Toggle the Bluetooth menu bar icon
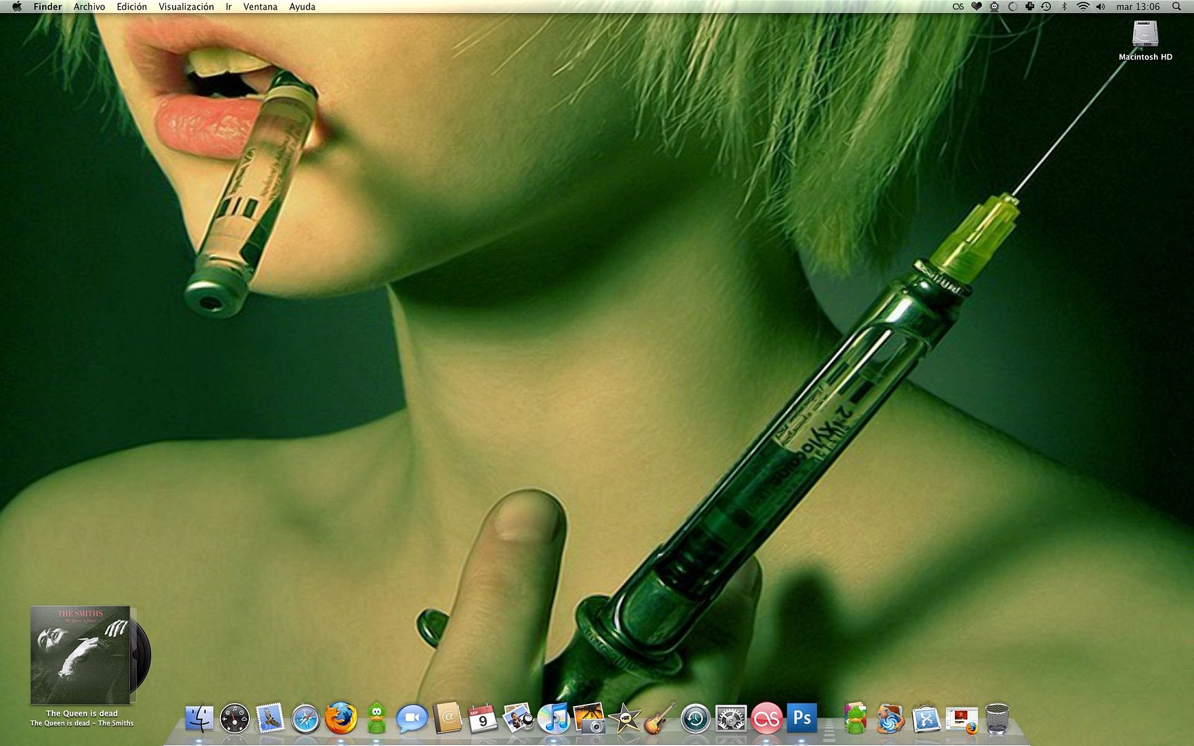This screenshot has width=1194, height=746. pos(1064,7)
